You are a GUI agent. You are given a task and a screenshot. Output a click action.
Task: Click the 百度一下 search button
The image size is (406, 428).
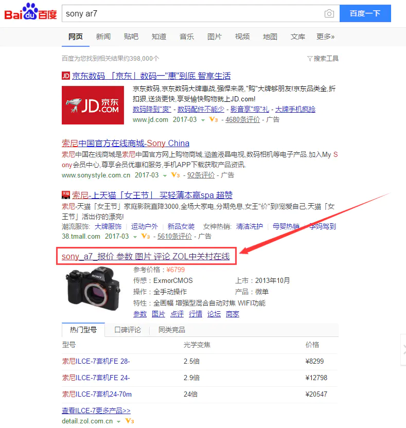tap(365, 13)
